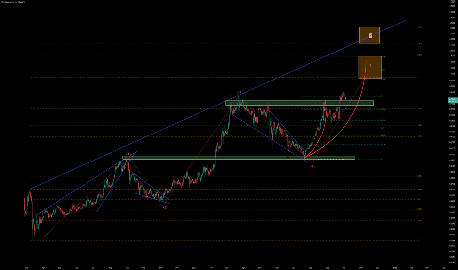This screenshot has height=270, width=458.
Task: Click the 2022 label on time axis
Action: [x=395, y=268]
